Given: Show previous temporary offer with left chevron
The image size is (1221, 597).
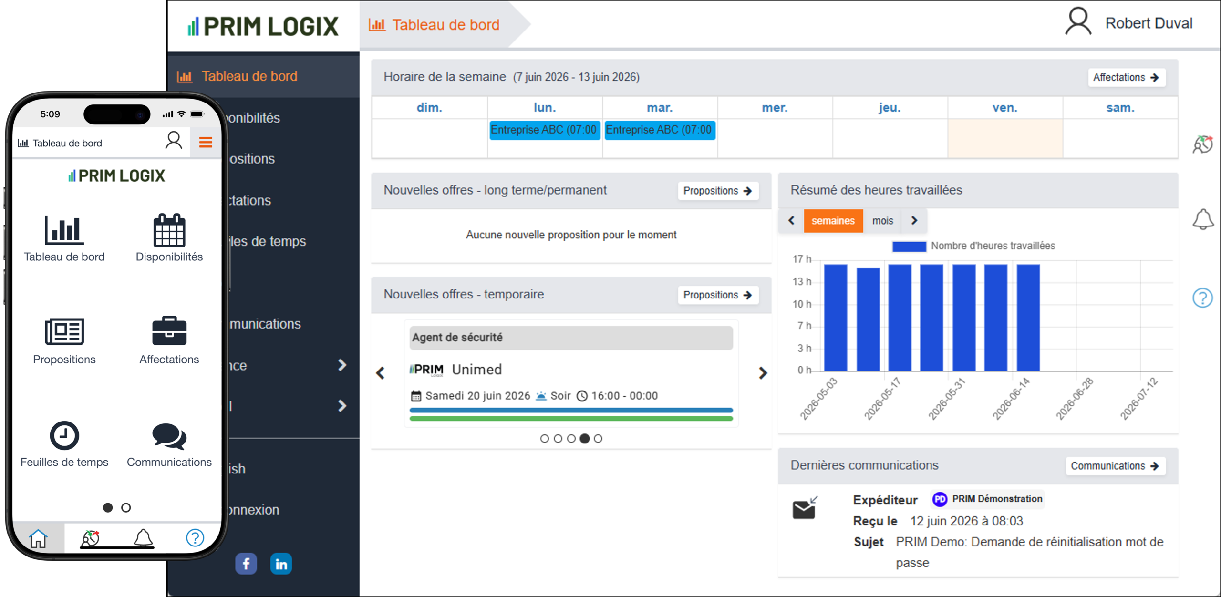Looking at the screenshot, I should tap(380, 372).
